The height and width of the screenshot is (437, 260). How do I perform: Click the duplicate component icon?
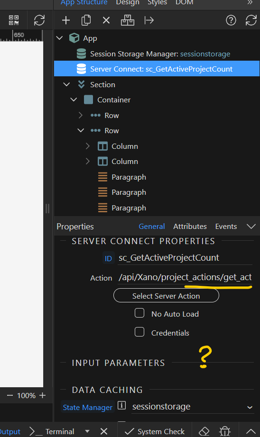86,20
